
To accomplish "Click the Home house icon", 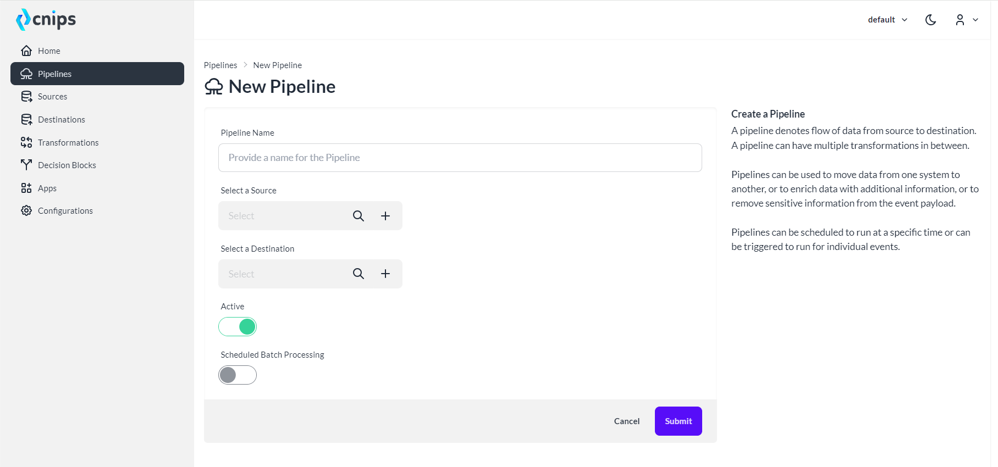I will [x=26, y=51].
